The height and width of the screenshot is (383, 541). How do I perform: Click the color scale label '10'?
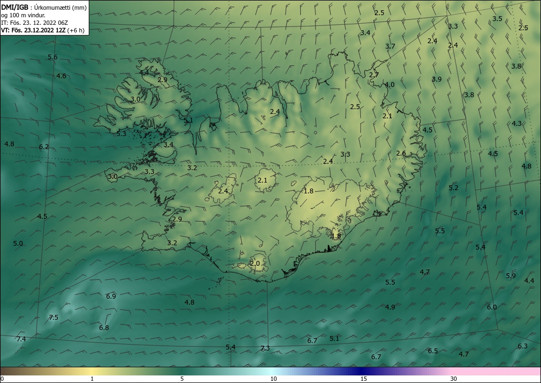(x=273, y=379)
